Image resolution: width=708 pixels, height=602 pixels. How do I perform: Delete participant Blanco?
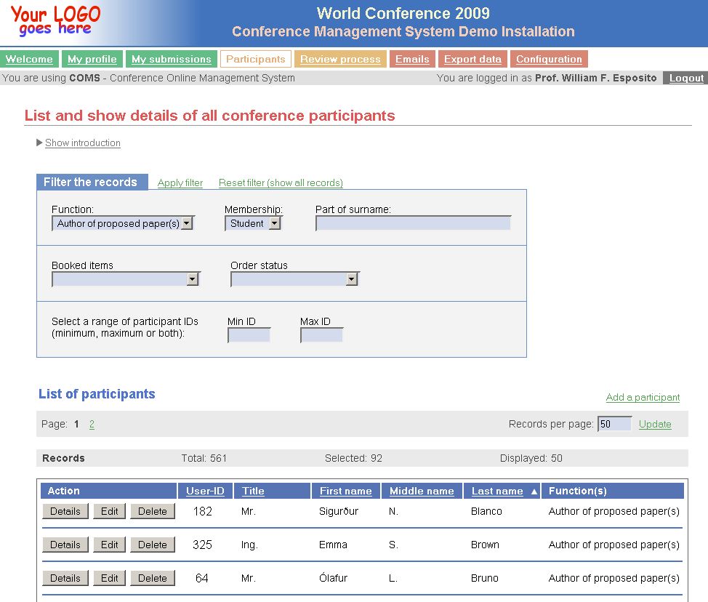(x=153, y=511)
